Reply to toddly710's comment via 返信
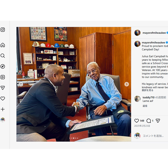This screenshot has width=168, height=168. [145, 106]
